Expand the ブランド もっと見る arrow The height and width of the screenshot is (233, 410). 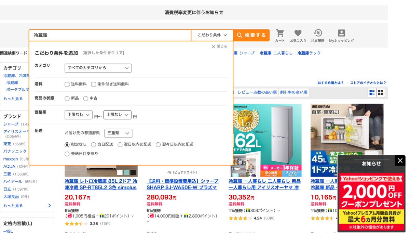click(x=50, y=206)
